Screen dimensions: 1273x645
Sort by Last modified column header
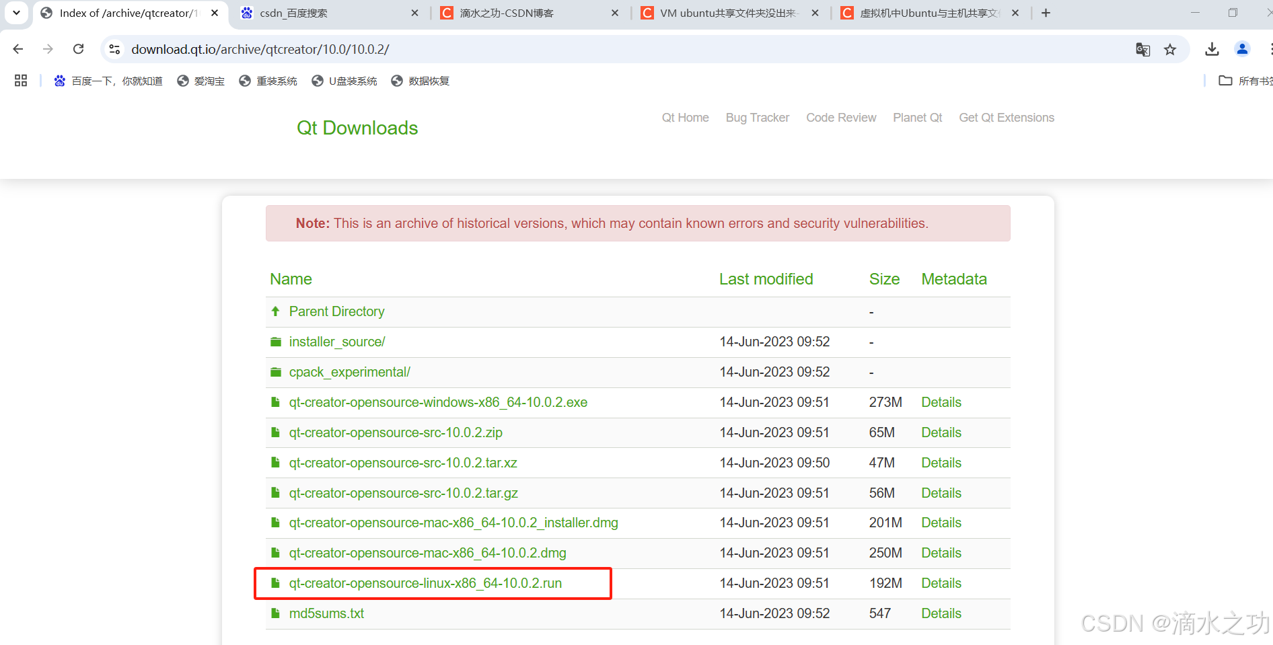(x=766, y=279)
